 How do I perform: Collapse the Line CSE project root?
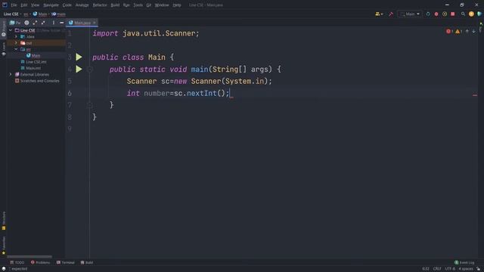(11, 30)
